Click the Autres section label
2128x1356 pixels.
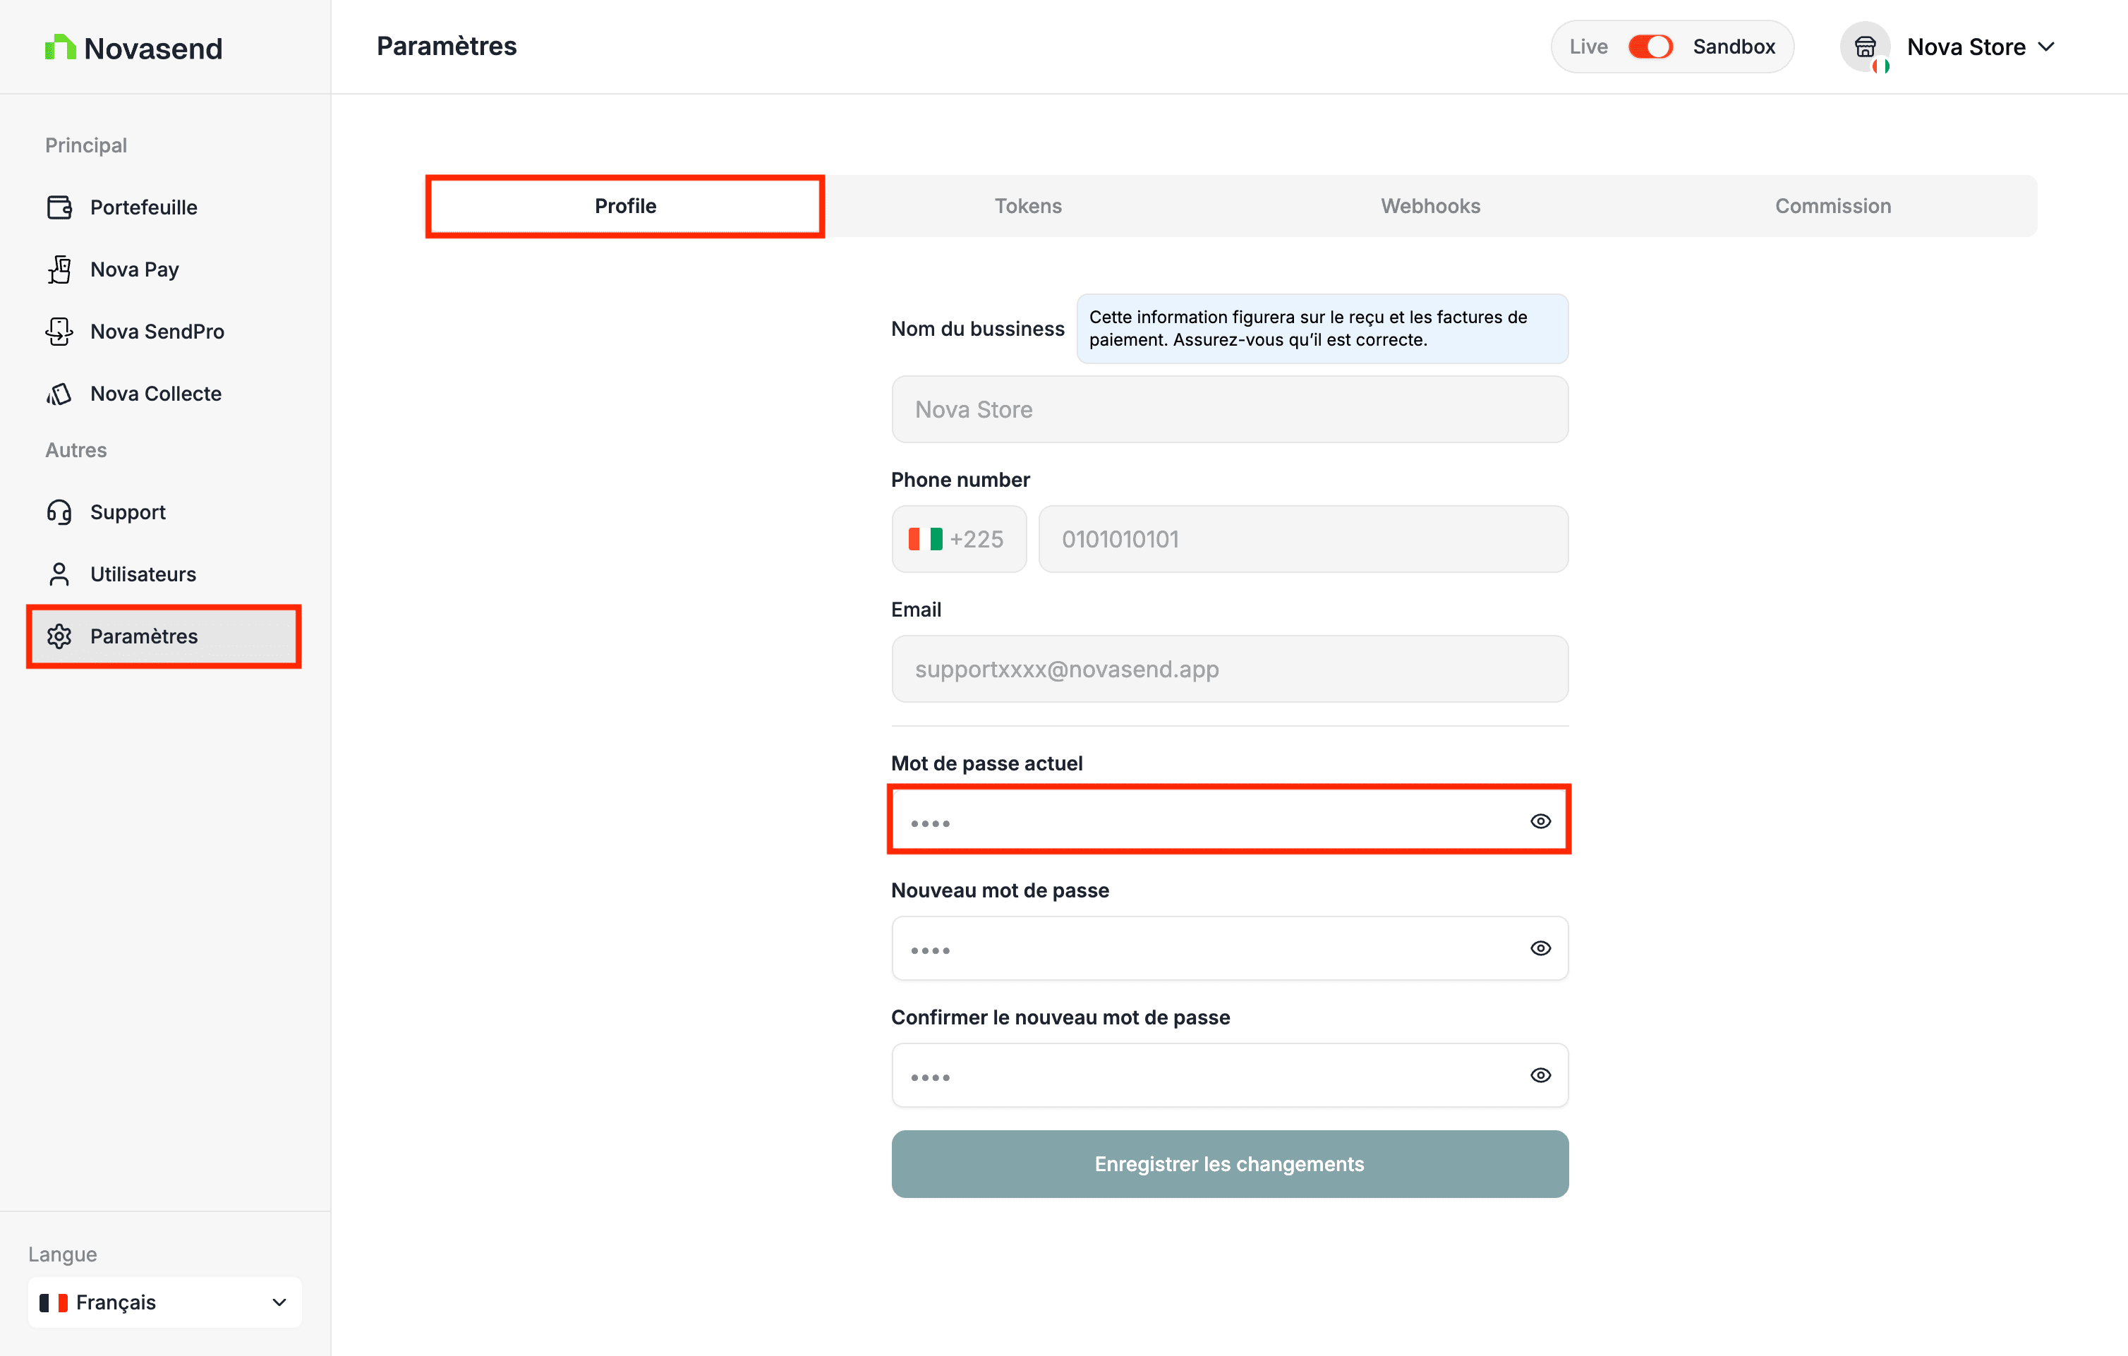coord(76,449)
